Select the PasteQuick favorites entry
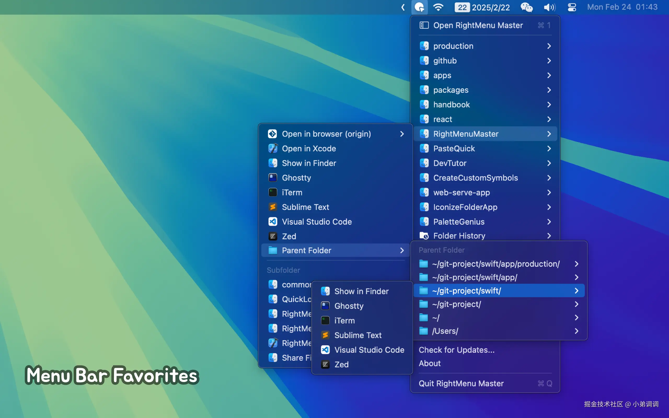Screen dimensions: 669x418 454,148
